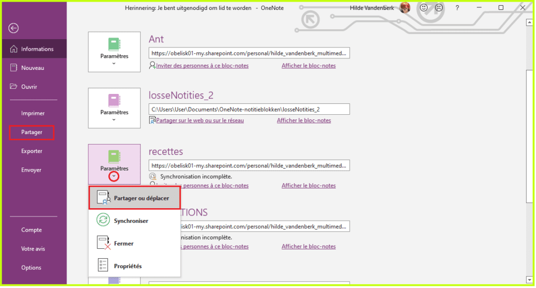Click the Fermer notebook icon
The height and width of the screenshot is (288, 536).
[103, 243]
